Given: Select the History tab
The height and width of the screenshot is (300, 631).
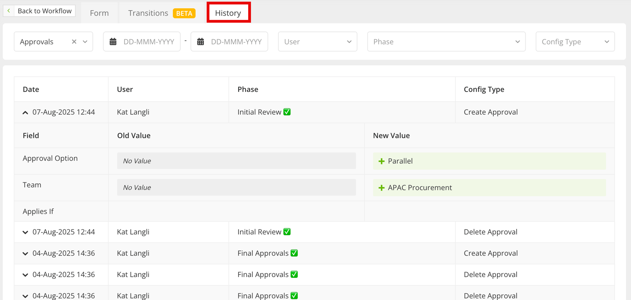Looking at the screenshot, I should [228, 13].
